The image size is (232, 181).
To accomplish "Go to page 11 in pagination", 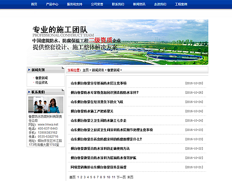I will click(114, 177).
